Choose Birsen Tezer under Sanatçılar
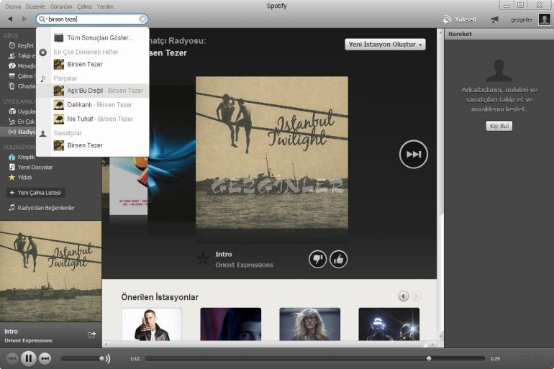This screenshot has width=554, height=369. point(93,145)
